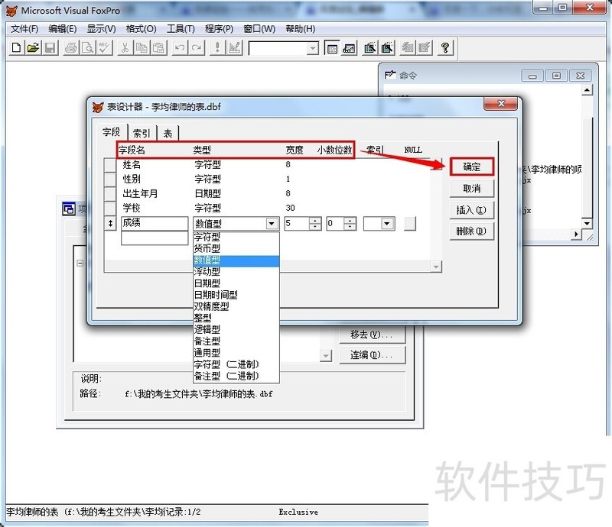Viewport: 612px width, 527px height.
Task: Click the Help question mark icon
Action: 445,48
